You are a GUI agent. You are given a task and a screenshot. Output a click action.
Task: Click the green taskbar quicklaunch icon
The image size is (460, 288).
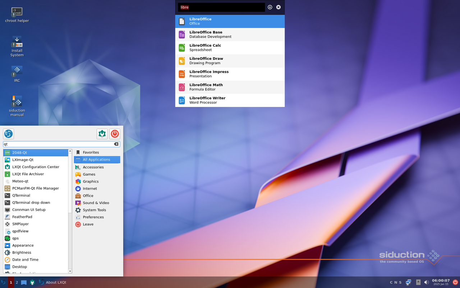32,282
